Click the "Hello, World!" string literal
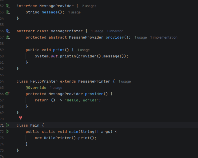Screen dimensions: 198x158 [x=82, y=100]
